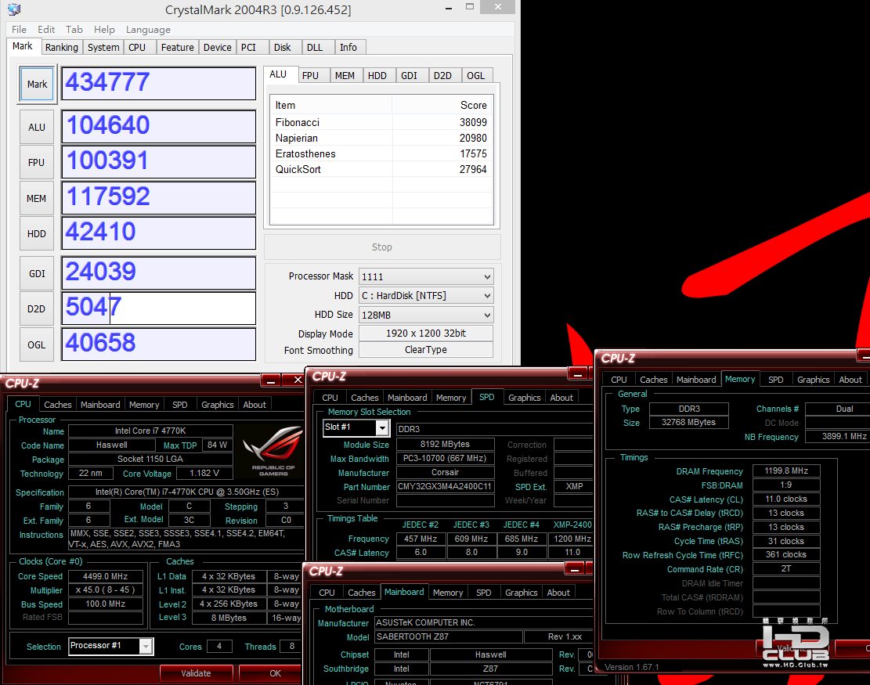Open Graphics tab in CPU-Z Mainboard window
Image resolution: width=870 pixels, height=685 pixels.
[x=521, y=593]
